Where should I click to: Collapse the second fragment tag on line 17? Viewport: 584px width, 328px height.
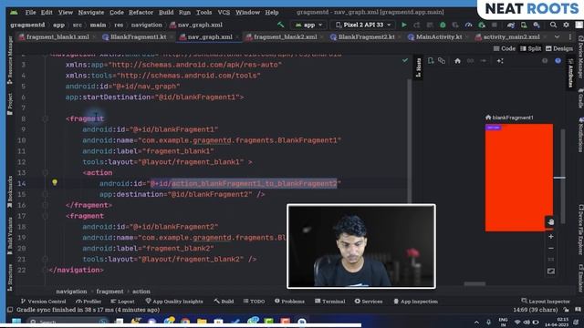(45, 216)
